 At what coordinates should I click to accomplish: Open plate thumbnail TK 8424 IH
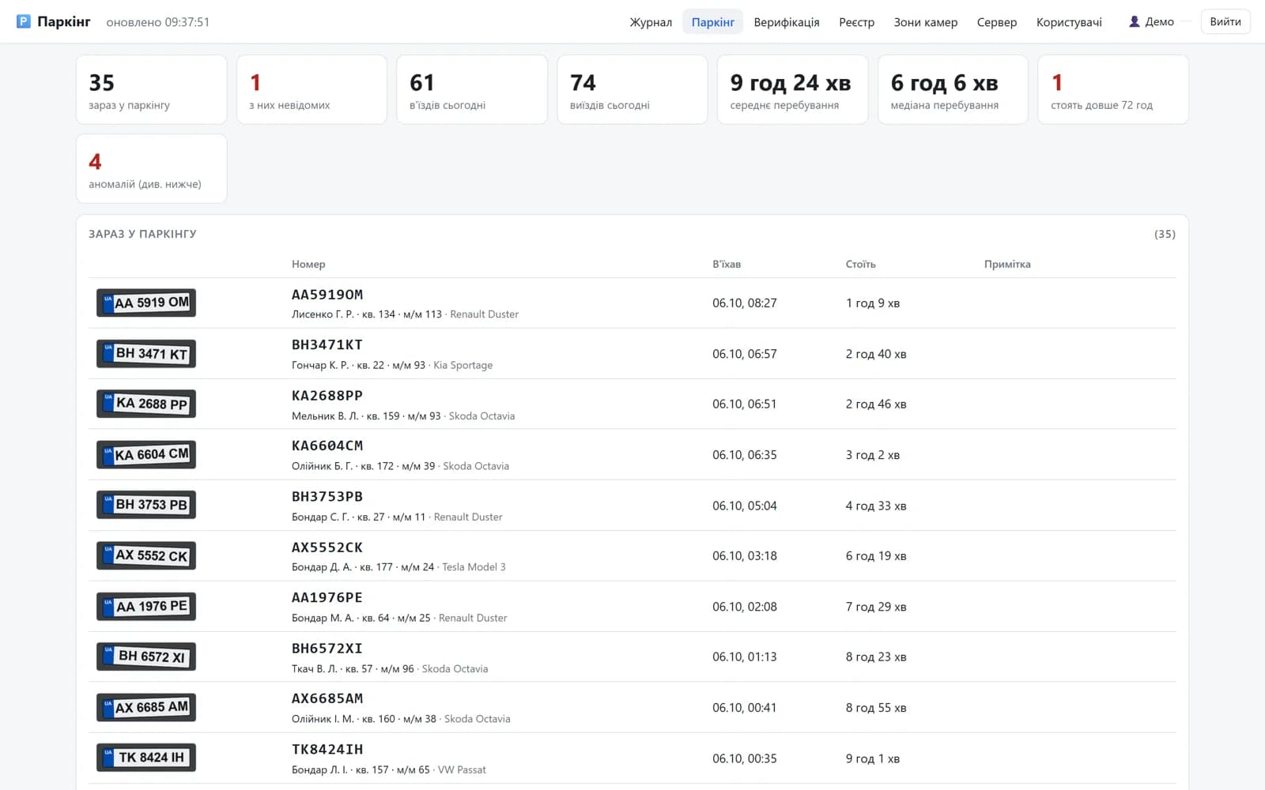tap(146, 758)
